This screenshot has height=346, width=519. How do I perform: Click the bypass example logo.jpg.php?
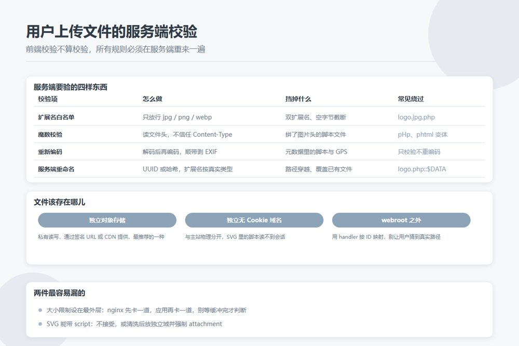416,117
